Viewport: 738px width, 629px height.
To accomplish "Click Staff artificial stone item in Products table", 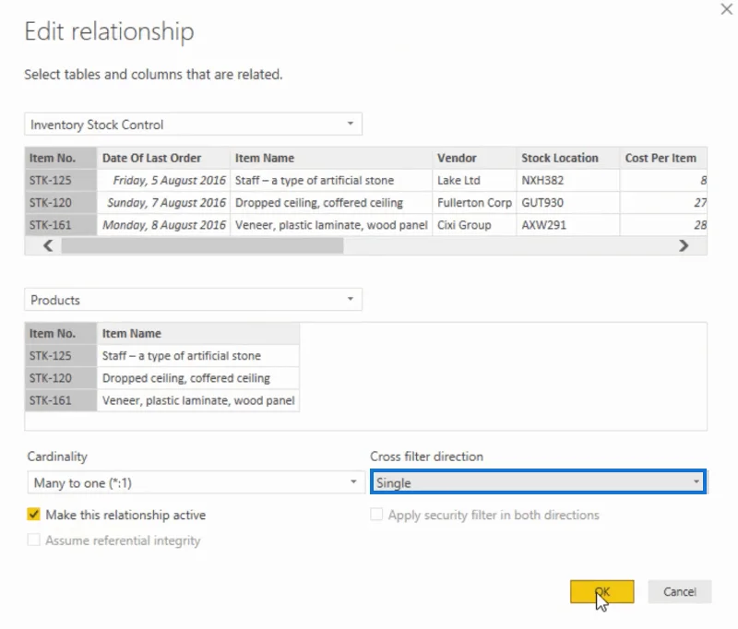I will tap(197, 356).
